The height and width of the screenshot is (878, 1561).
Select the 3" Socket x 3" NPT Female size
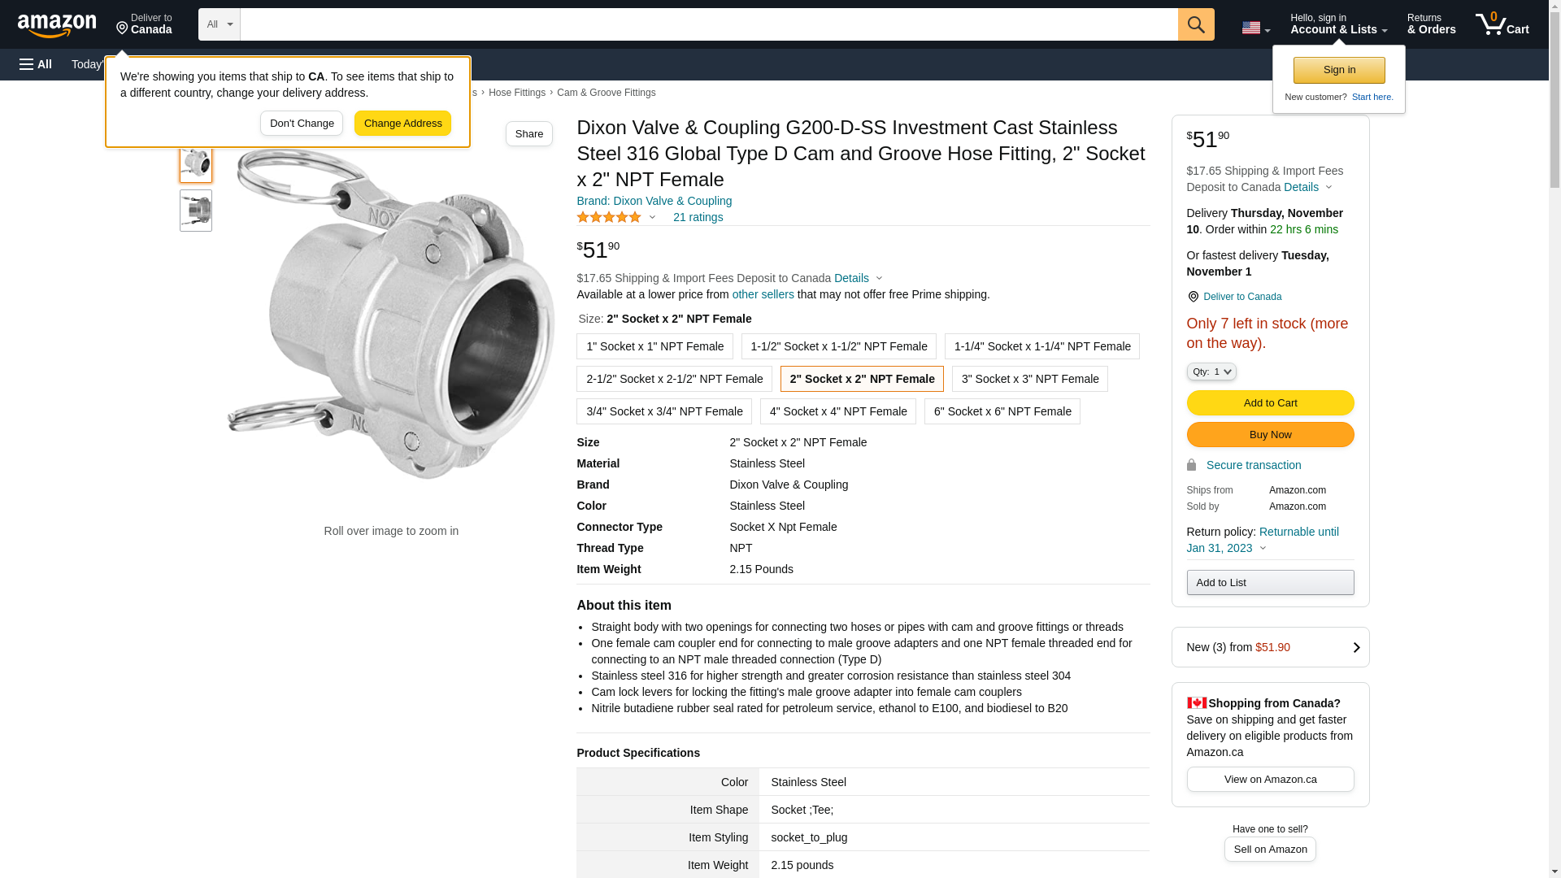pyautogui.click(x=1029, y=379)
